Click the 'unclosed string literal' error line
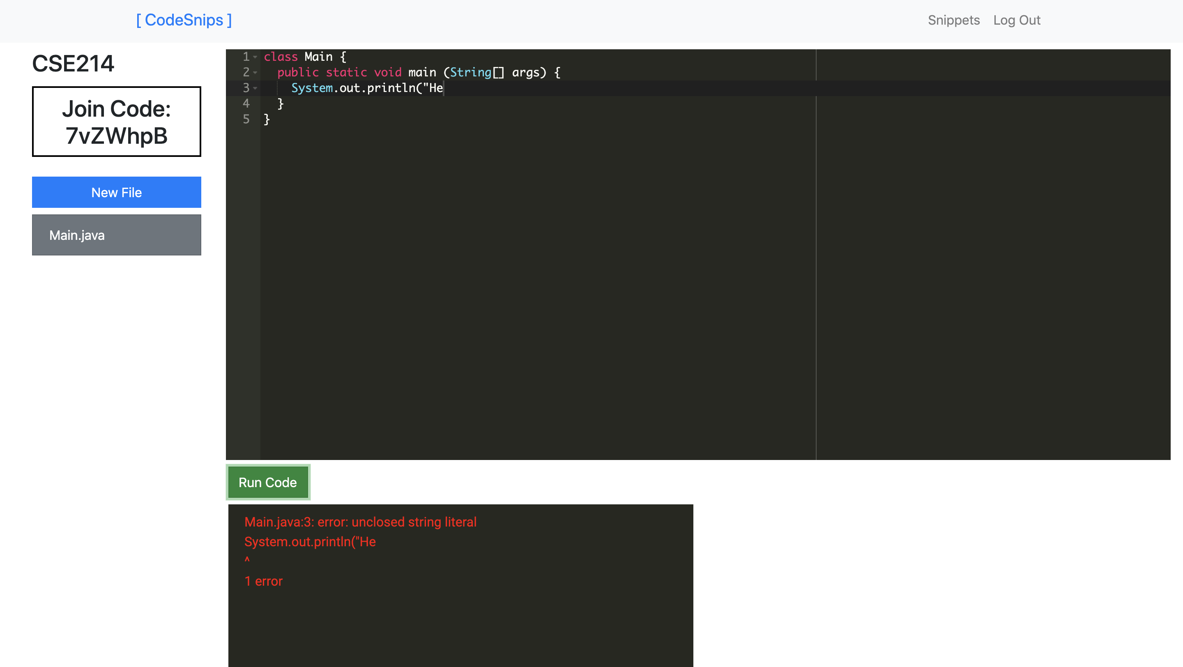 coord(360,522)
